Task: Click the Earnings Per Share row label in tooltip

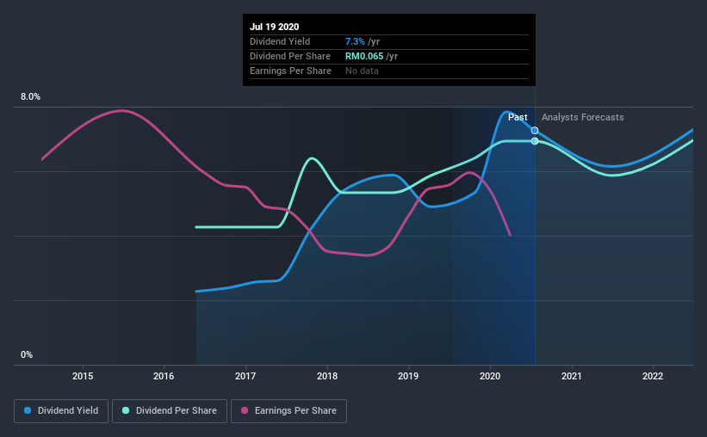Action: coord(290,71)
